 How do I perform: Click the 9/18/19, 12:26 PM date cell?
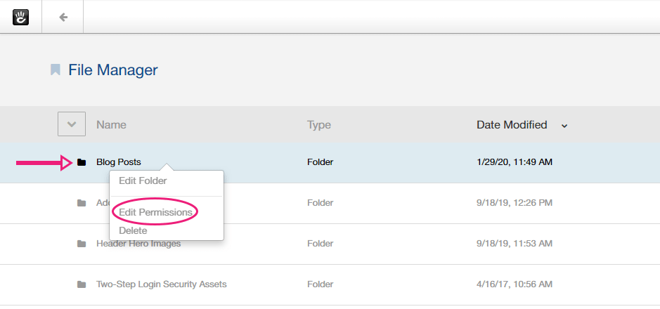tap(515, 203)
